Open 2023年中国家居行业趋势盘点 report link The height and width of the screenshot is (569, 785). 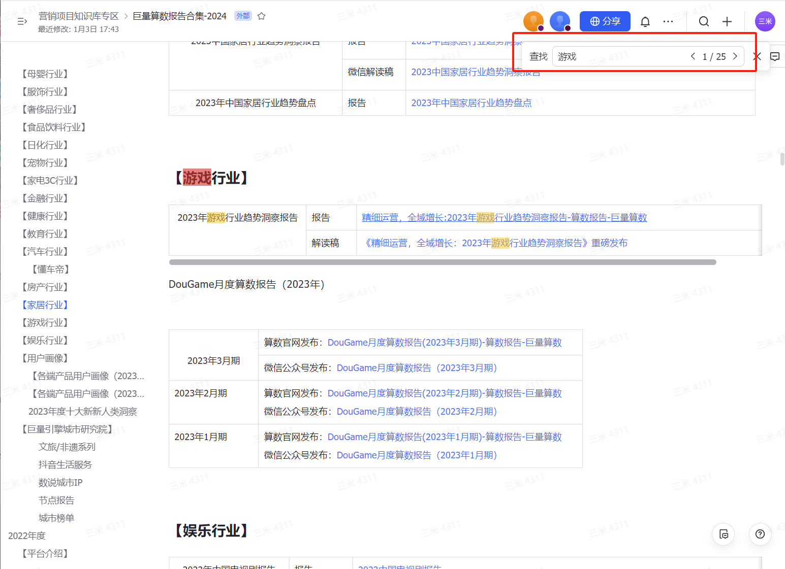[472, 103]
